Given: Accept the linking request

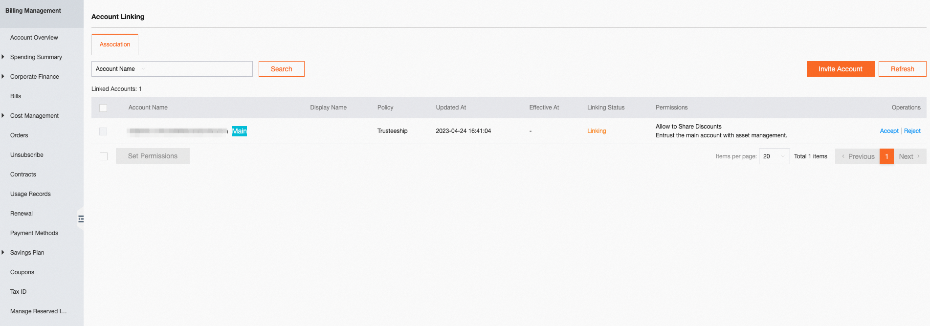Looking at the screenshot, I should click(x=889, y=131).
